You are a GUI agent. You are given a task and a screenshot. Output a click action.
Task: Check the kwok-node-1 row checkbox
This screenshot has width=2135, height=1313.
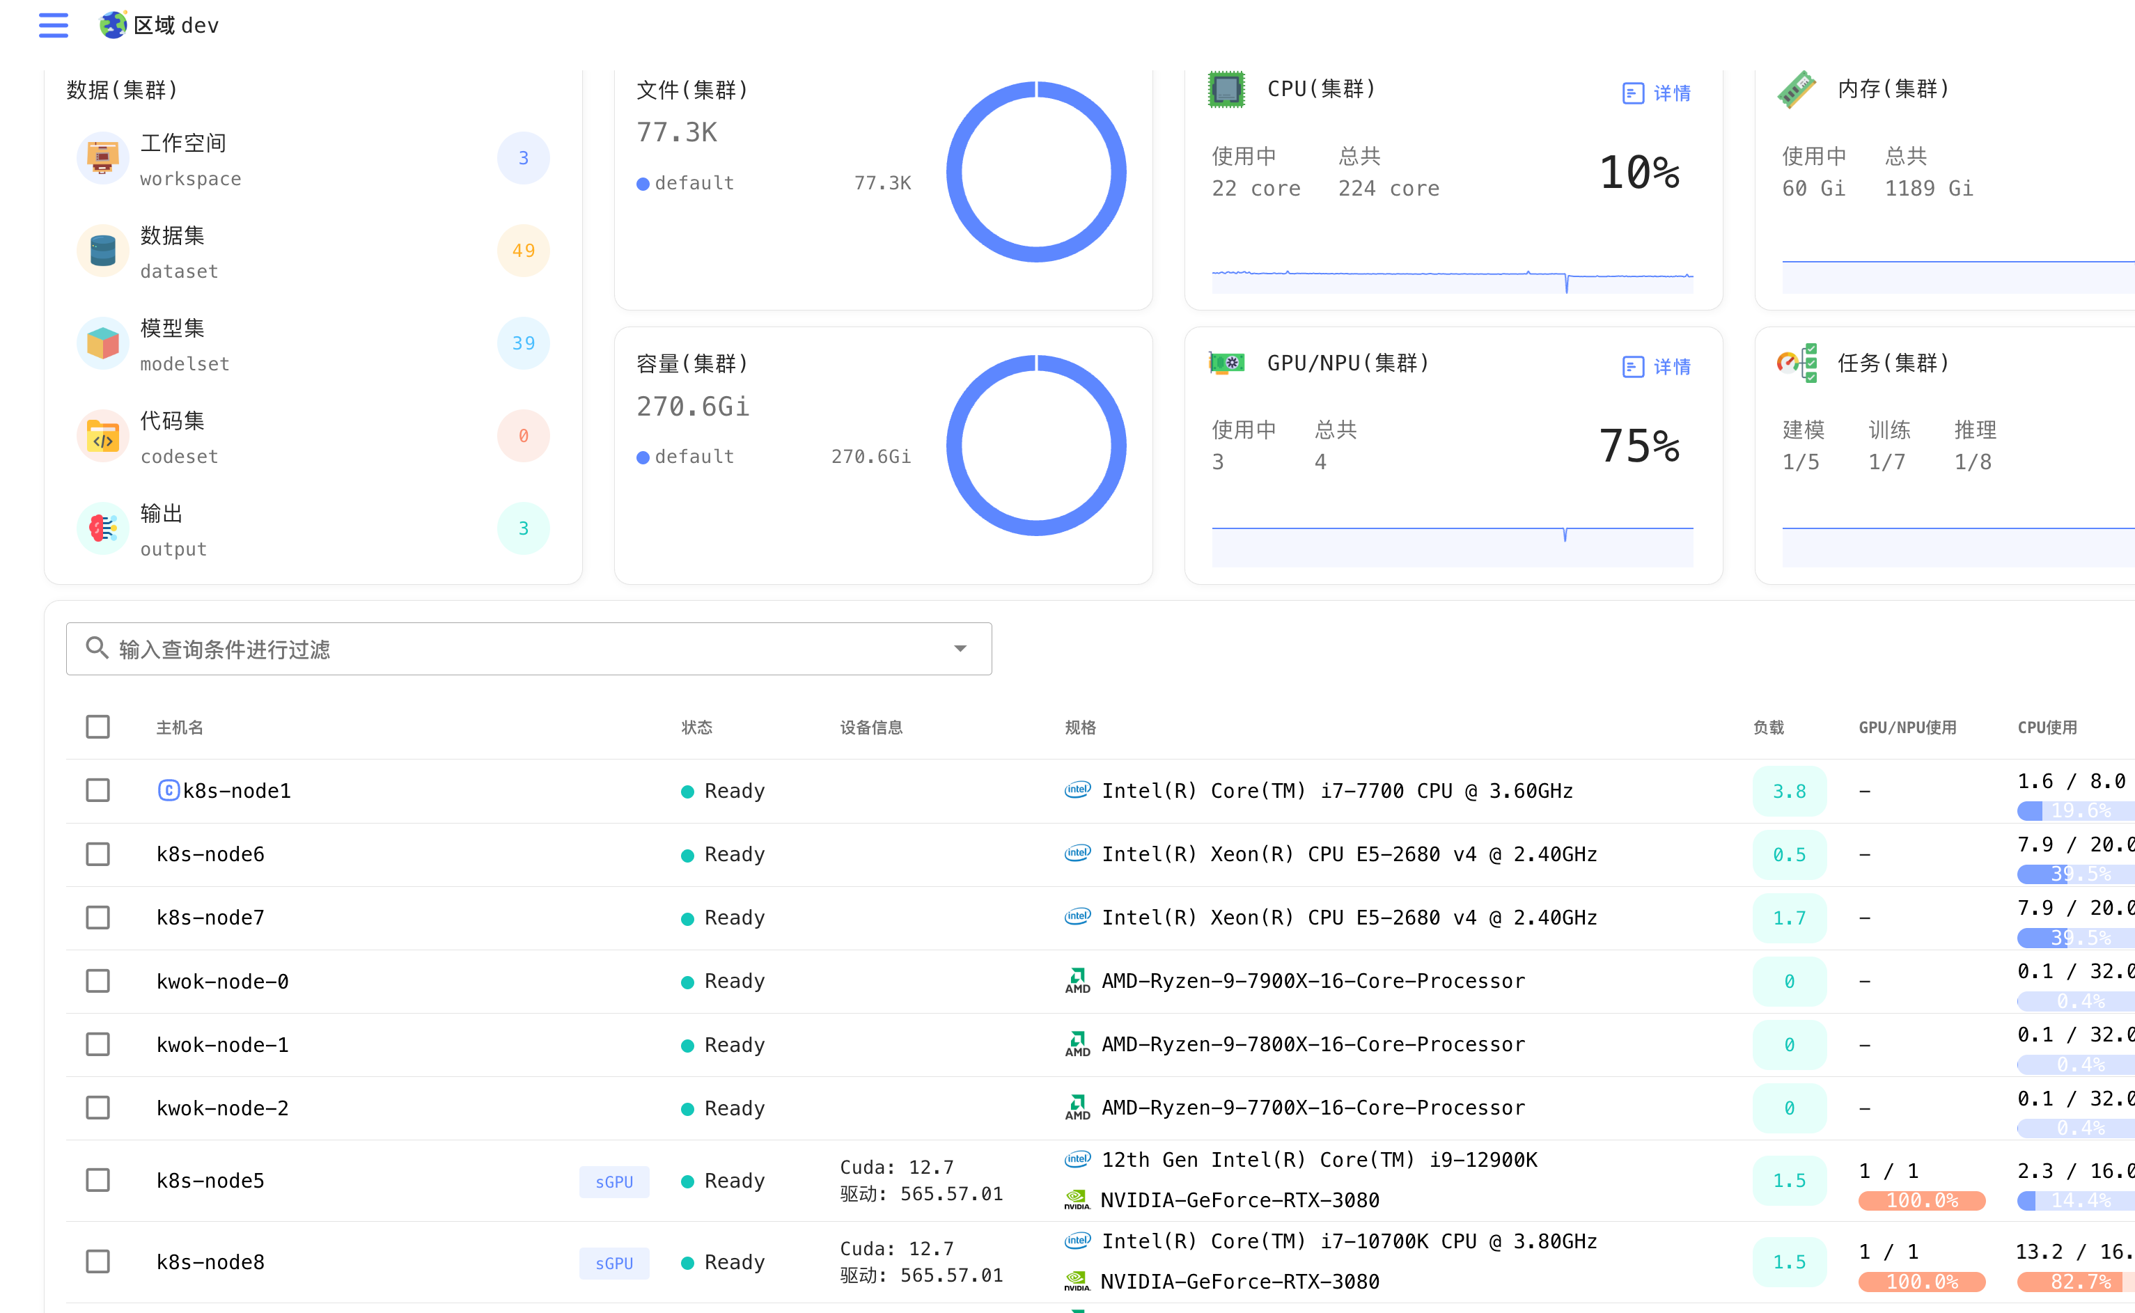click(x=97, y=1044)
